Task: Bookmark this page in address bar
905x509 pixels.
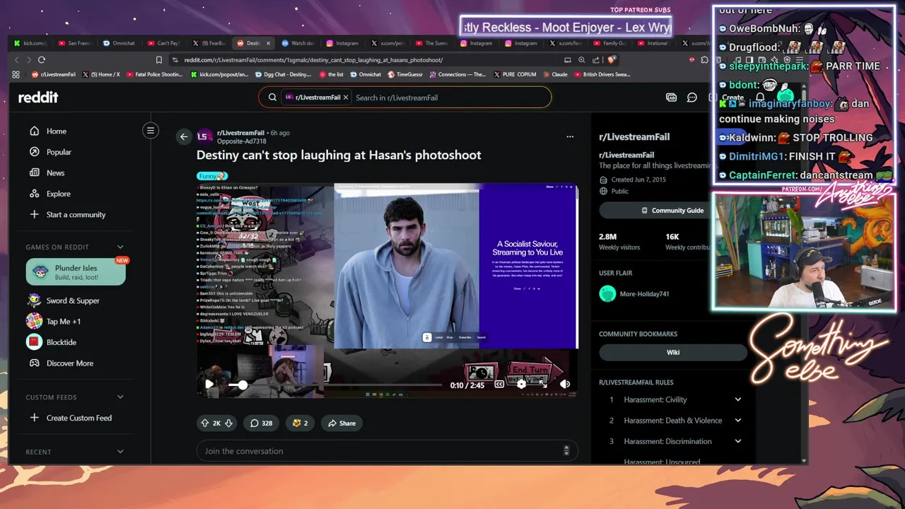Action: 158,60
